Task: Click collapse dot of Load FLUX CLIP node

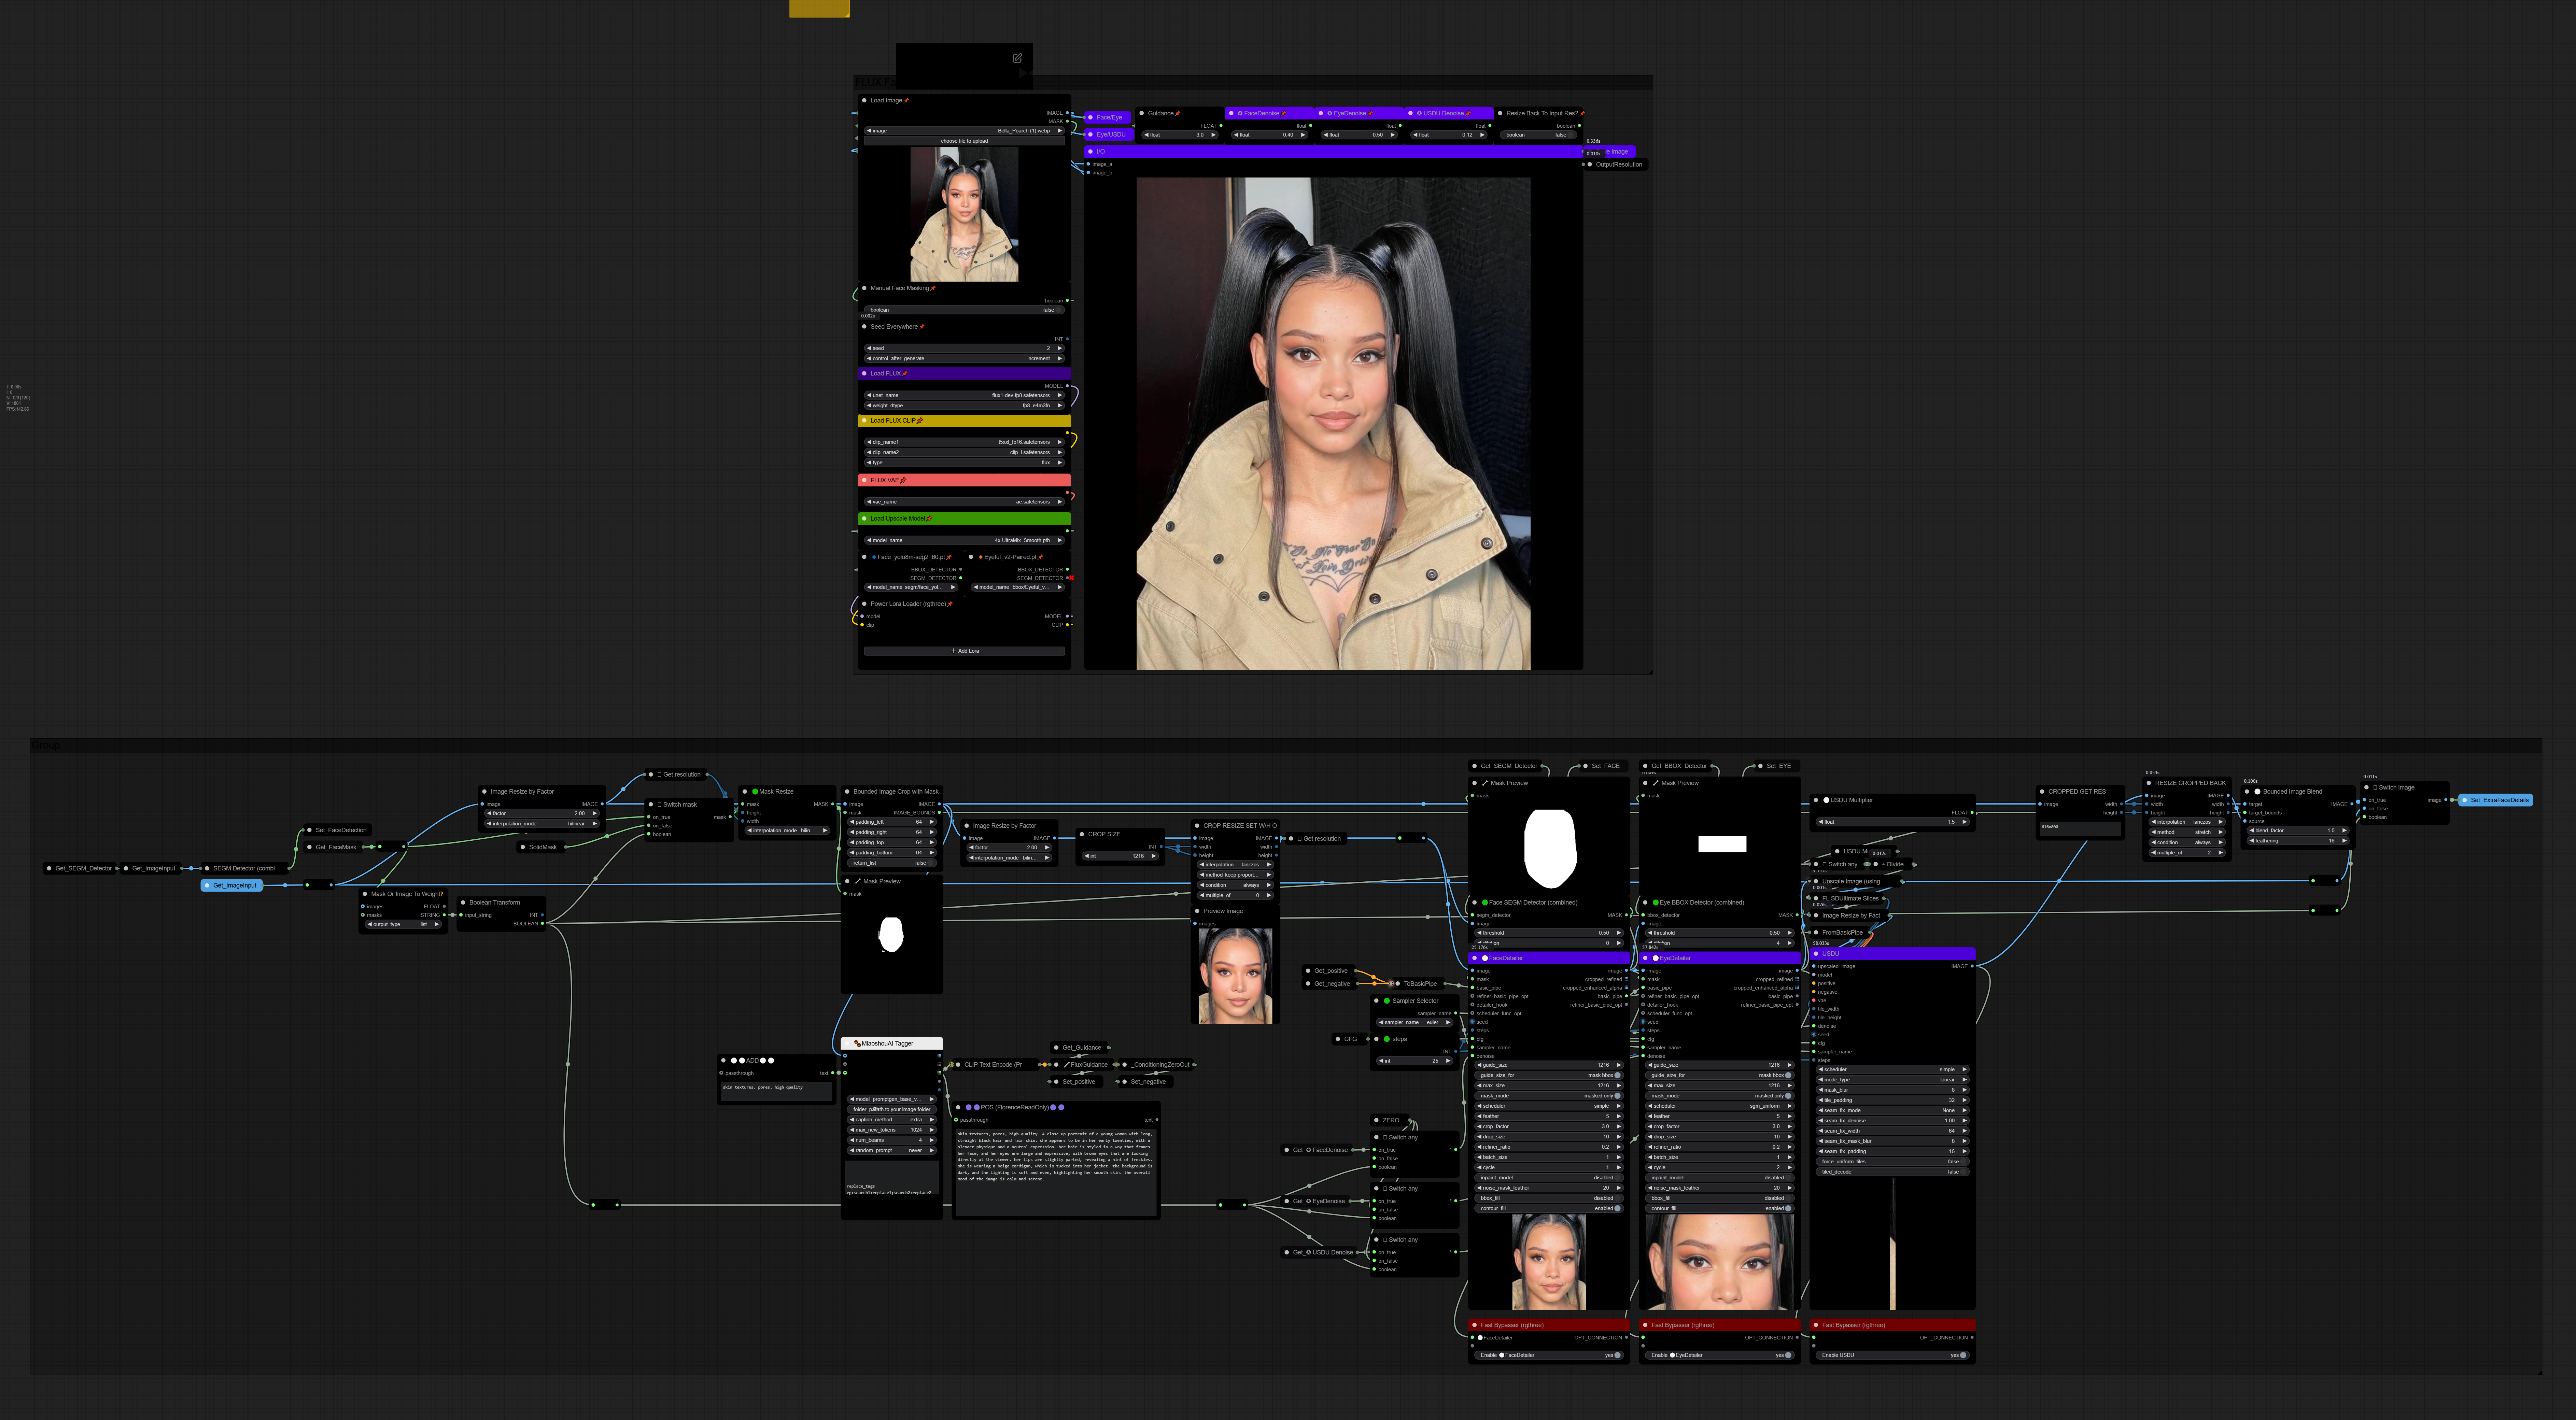Action: [864, 420]
